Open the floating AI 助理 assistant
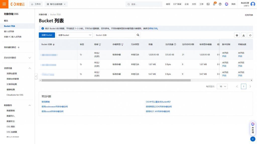The height and width of the screenshot is (144, 257). pyautogui.click(x=253, y=127)
